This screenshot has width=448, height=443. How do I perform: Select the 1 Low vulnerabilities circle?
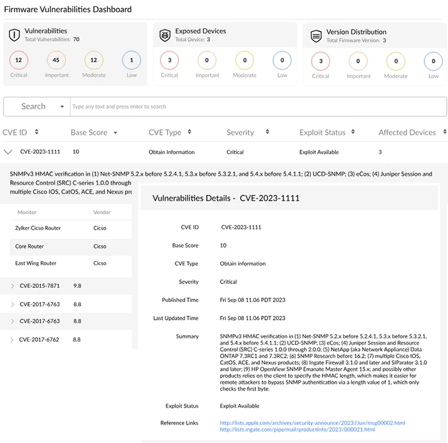[x=131, y=60]
